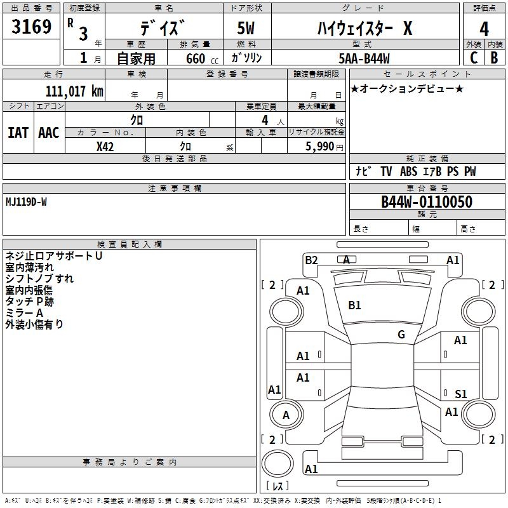508x508 pixels.
Task: Click the G mark on windshield
Action: pos(401,335)
